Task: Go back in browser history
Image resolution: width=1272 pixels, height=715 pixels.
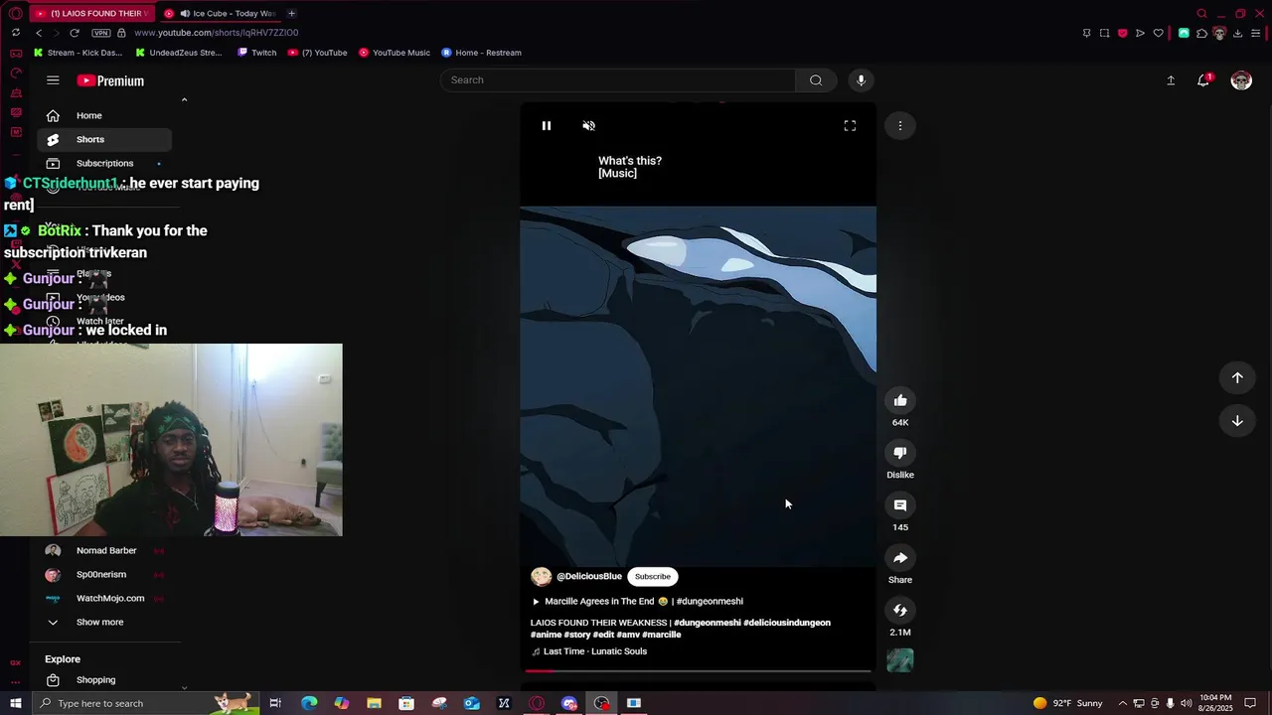Action: click(38, 33)
